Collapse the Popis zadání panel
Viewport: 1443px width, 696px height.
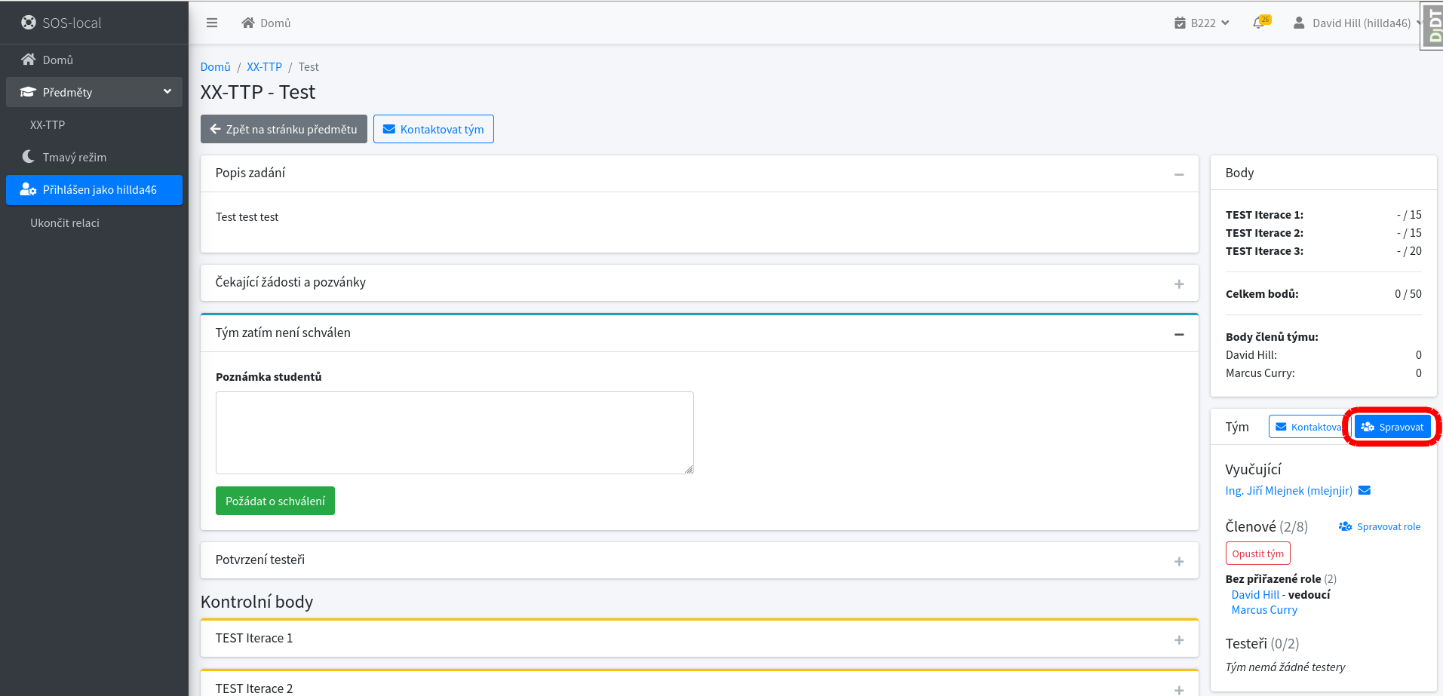pos(1178,174)
